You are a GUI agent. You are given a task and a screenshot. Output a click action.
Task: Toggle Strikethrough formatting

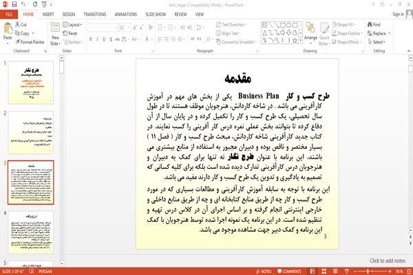coord(118,39)
